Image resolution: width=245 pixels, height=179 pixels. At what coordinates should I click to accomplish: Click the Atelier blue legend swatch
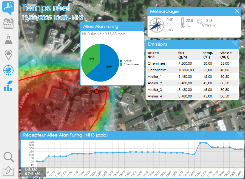point(121,61)
